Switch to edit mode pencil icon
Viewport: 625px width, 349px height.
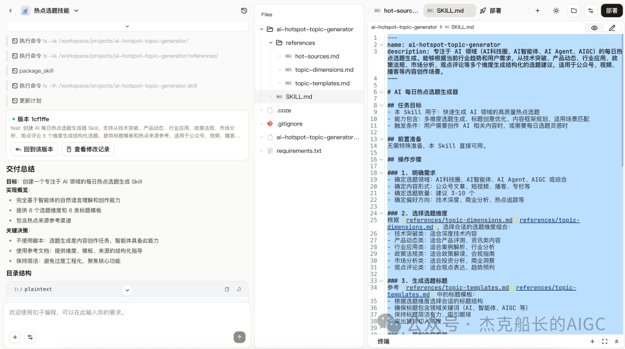(x=612, y=28)
